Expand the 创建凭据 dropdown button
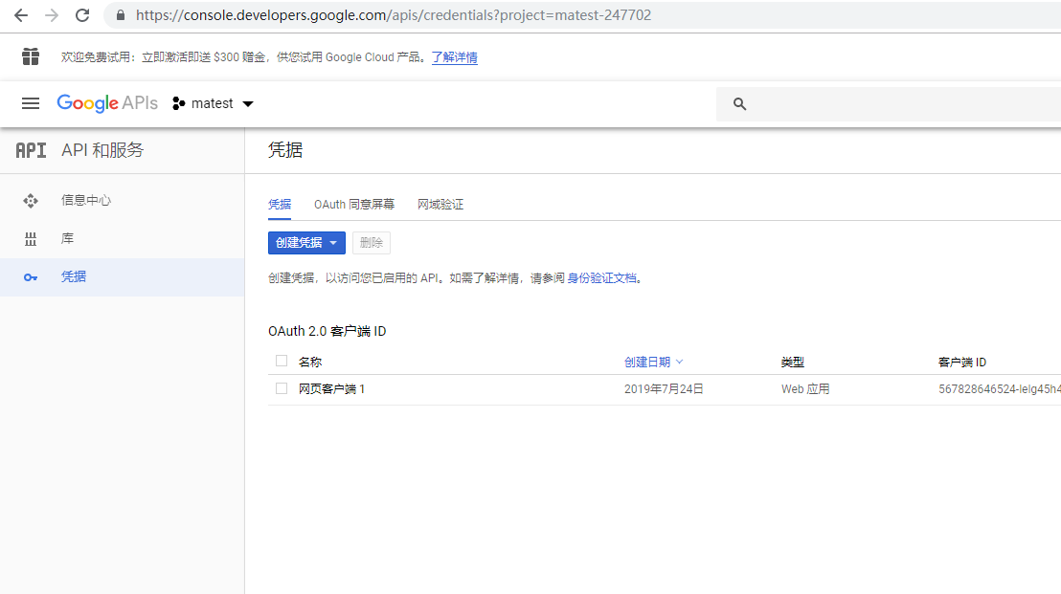1061x594 pixels. pos(306,243)
